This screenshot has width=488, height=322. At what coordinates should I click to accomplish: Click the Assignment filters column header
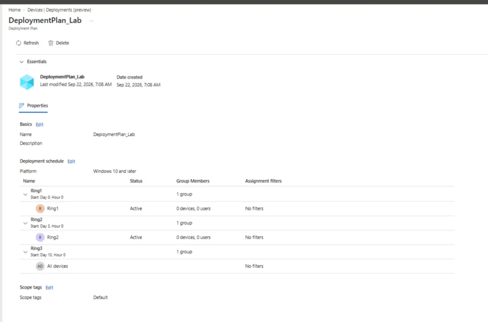tap(263, 181)
